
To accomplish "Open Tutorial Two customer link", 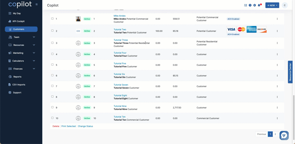I will pyautogui.click(x=120, y=29).
